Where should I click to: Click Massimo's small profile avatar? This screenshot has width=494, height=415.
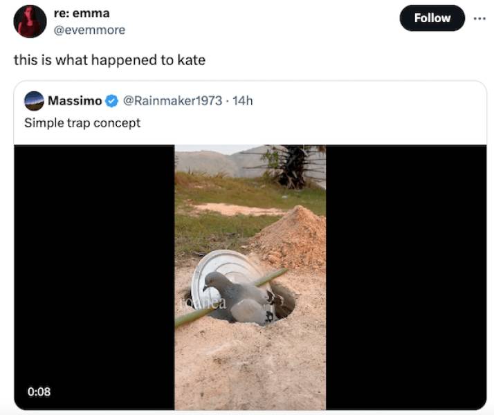point(34,101)
